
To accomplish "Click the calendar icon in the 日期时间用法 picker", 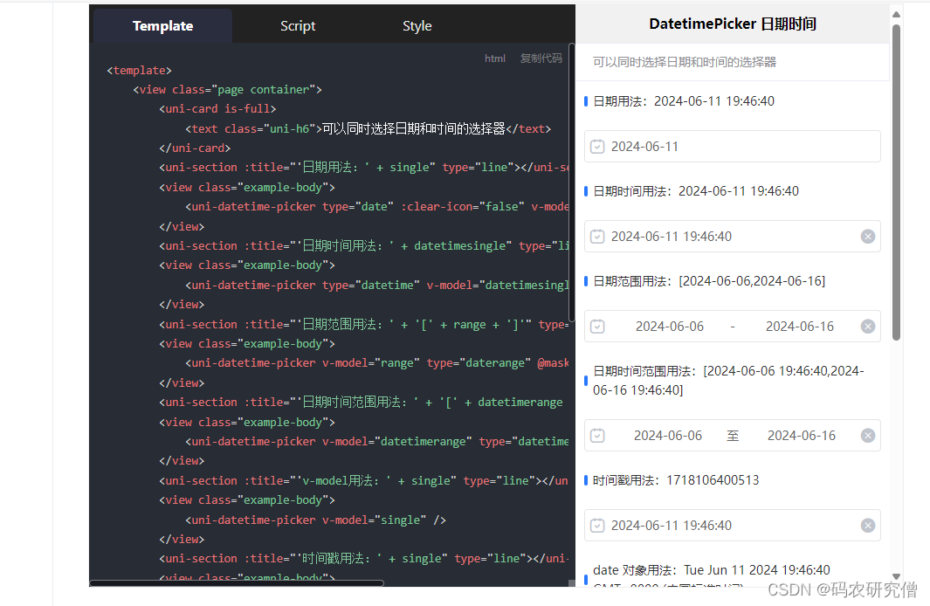I will (x=597, y=236).
